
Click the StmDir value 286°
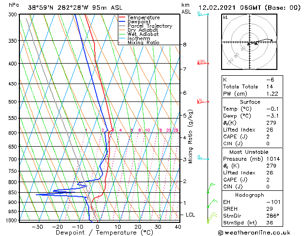[273, 216]
